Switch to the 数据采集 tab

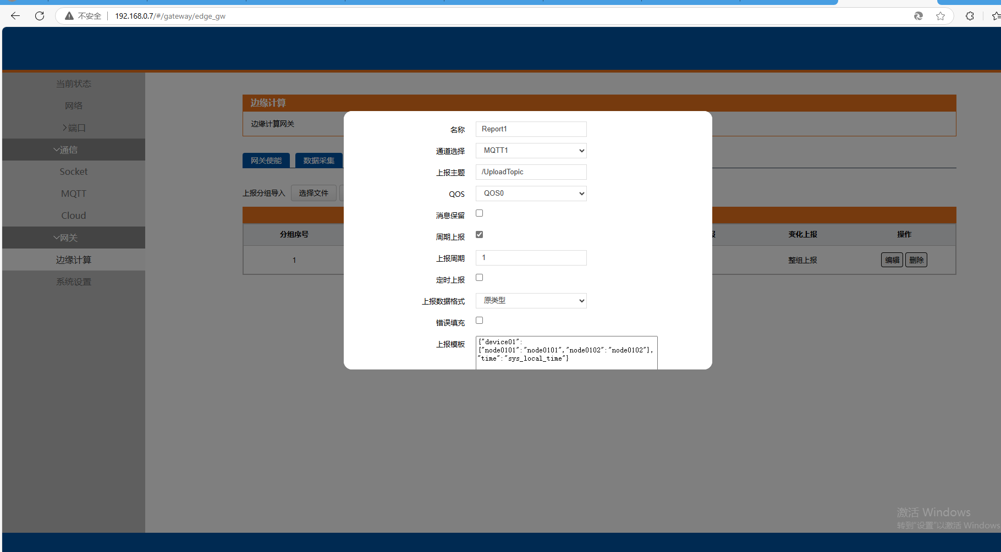pyautogui.click(x=319, y=161)
